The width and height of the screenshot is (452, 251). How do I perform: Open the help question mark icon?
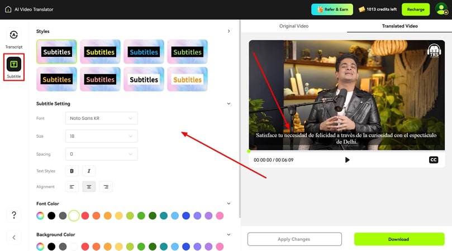click(x=14, y=215)
